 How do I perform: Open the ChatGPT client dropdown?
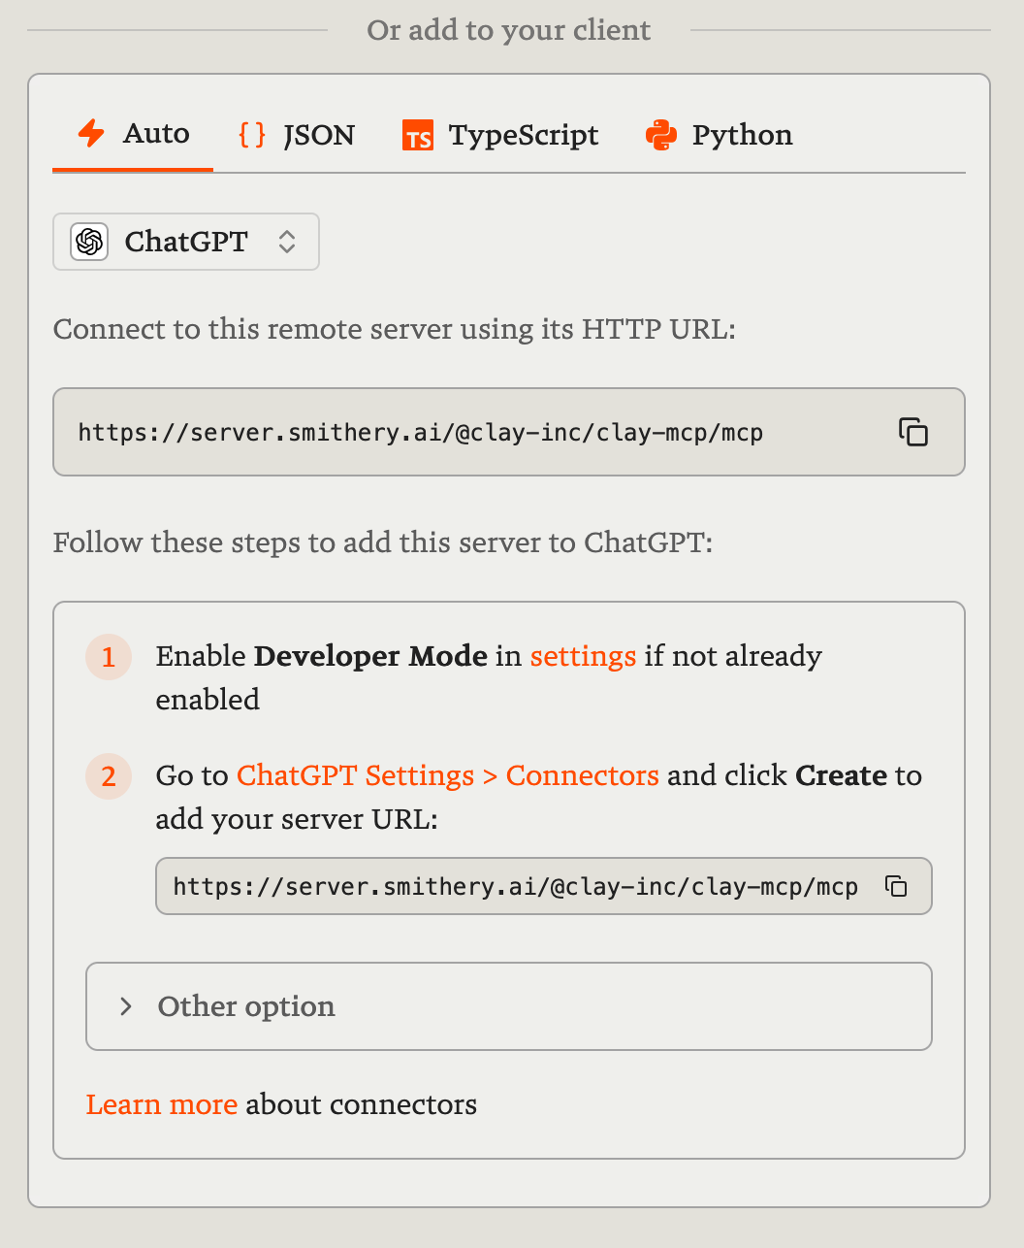(x=186, y=242)
